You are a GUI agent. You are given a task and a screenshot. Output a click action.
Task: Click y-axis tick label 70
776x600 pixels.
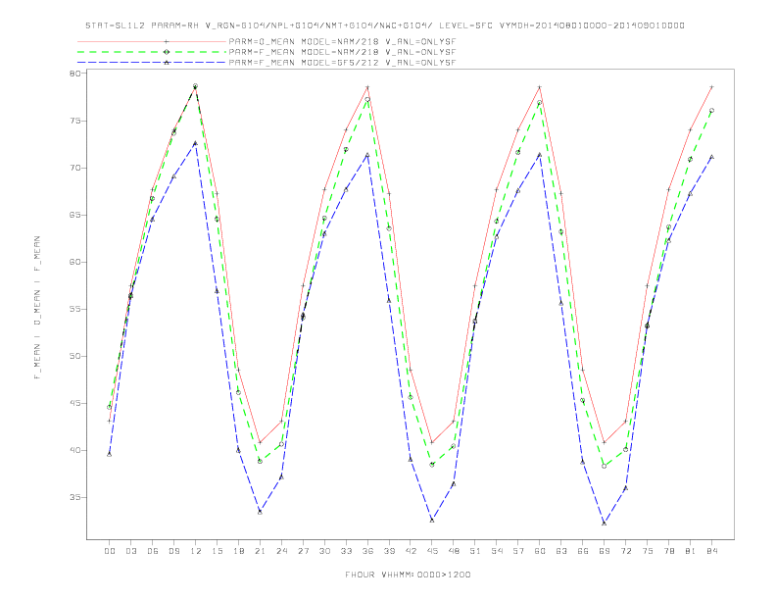[75, 168]
